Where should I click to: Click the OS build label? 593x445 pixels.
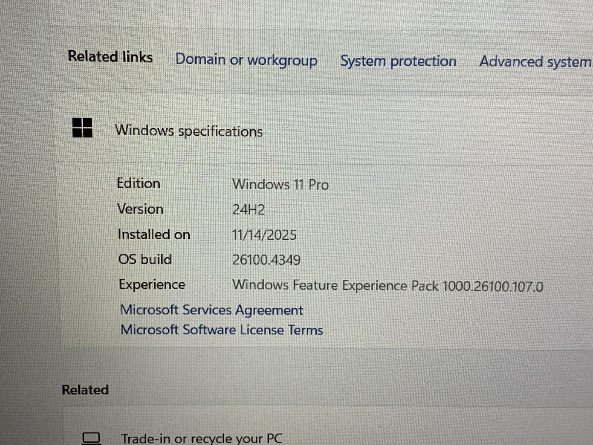tap(145, 259)
